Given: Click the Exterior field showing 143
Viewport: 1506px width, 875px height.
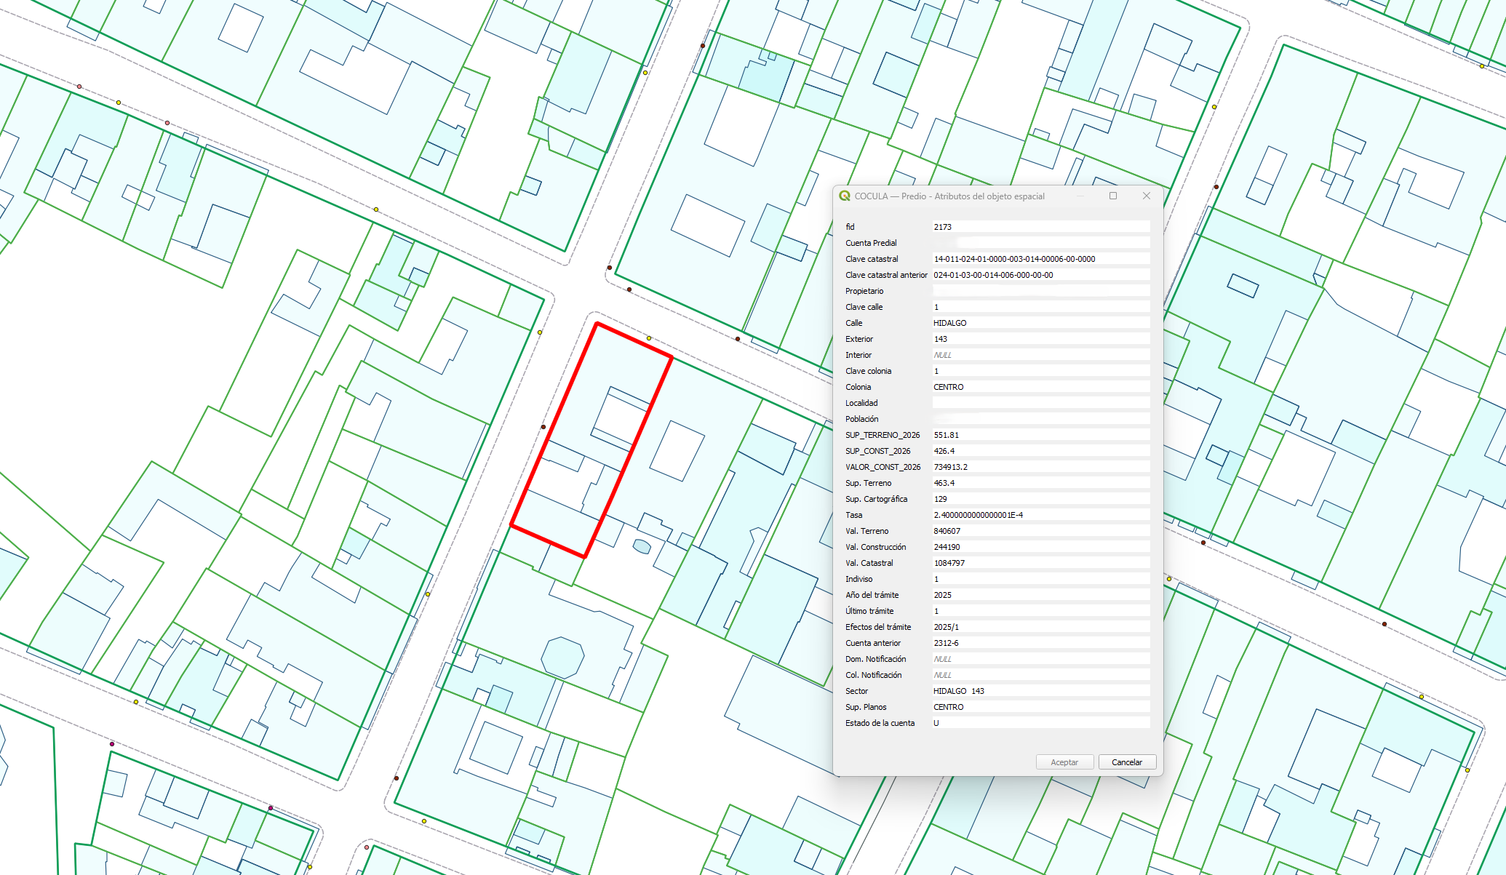Looking at the screenshot, I should (x=1040, y=339).
